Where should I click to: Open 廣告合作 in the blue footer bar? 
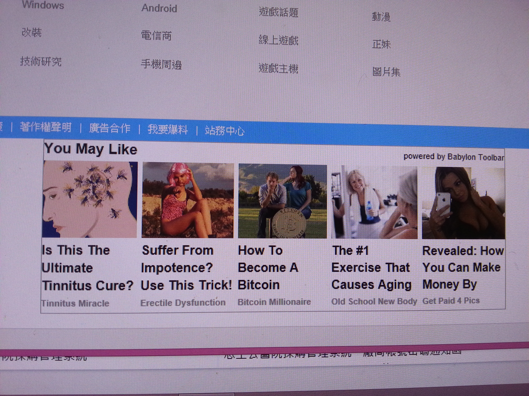110,128
